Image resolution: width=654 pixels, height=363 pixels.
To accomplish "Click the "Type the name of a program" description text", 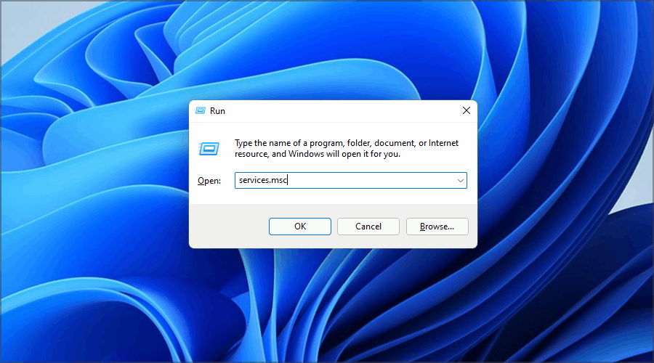I will click(347, 148).
